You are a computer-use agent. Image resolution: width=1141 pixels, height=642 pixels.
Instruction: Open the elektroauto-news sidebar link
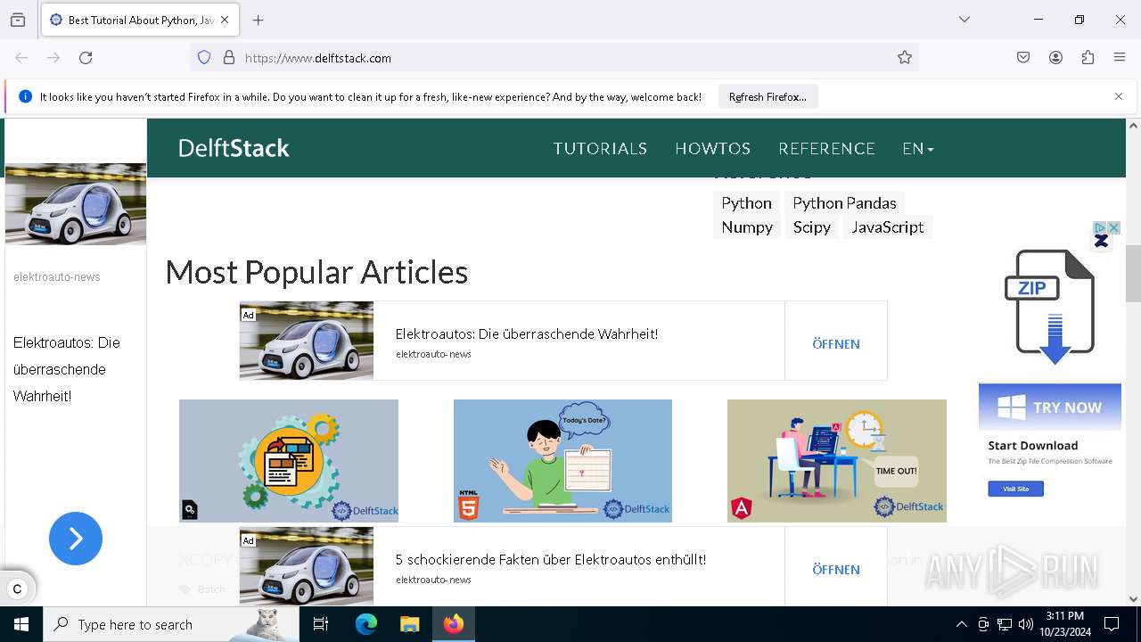coord(57,277)
